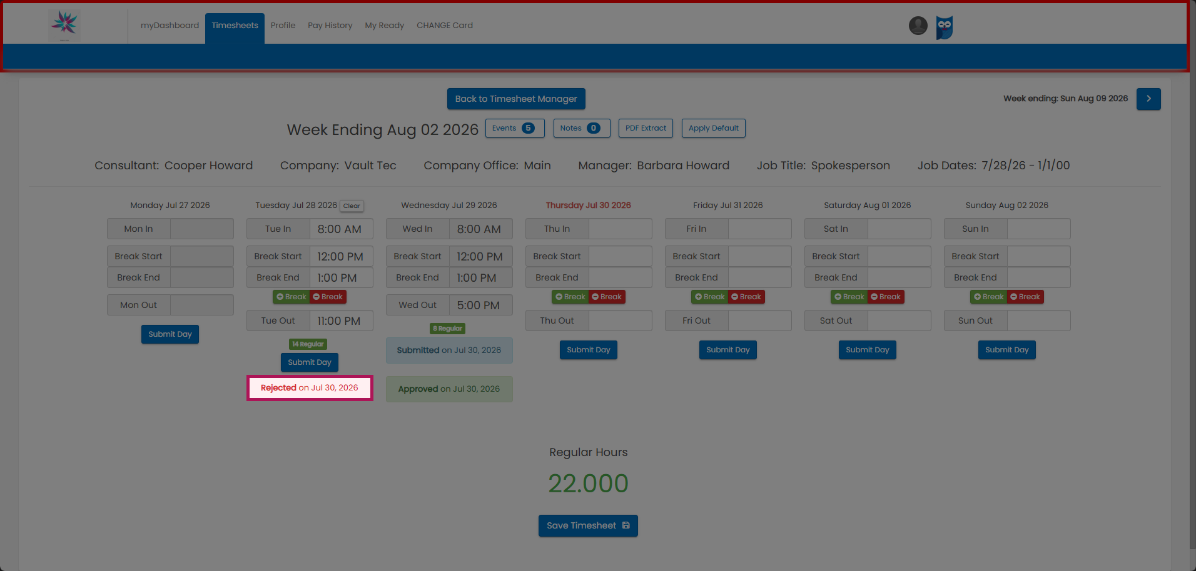The image size is (1196, 571).
Task: Submit Day for Thursday
Action: [x=589, y=350]
